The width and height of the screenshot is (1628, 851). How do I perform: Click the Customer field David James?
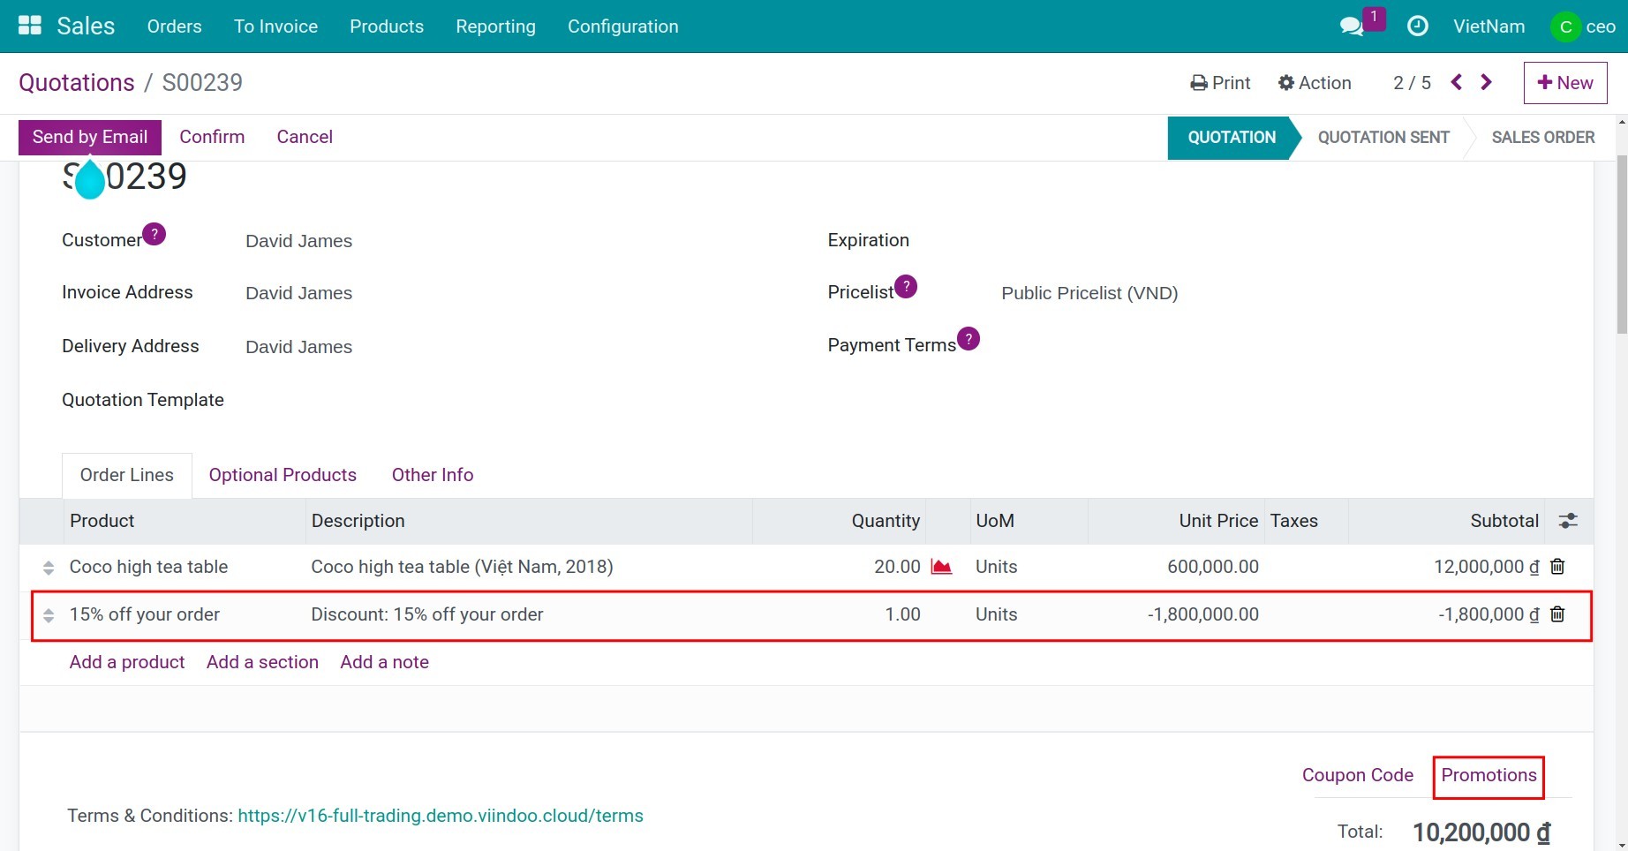click(298, 241)
